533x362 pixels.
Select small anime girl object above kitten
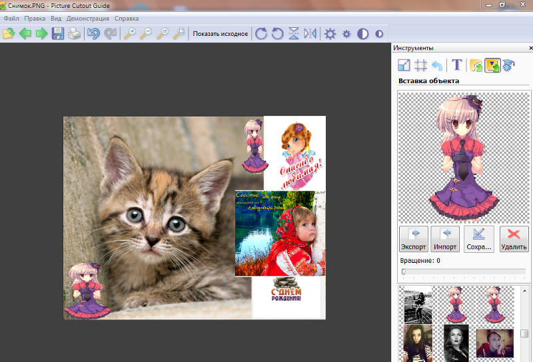[x=255, y=146]
